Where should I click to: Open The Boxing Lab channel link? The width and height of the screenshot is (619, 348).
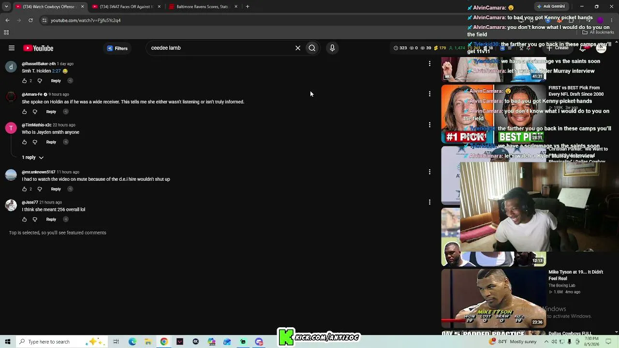[x=562, y=286]
